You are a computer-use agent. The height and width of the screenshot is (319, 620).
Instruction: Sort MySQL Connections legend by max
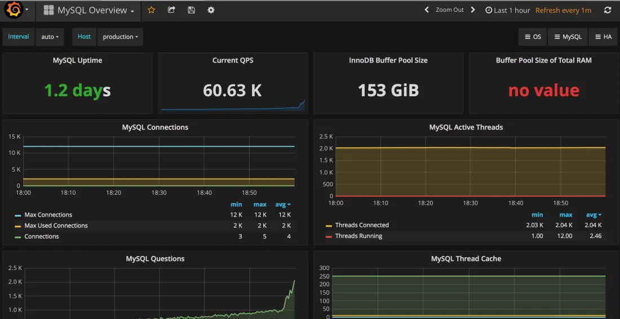coord(260,204)
